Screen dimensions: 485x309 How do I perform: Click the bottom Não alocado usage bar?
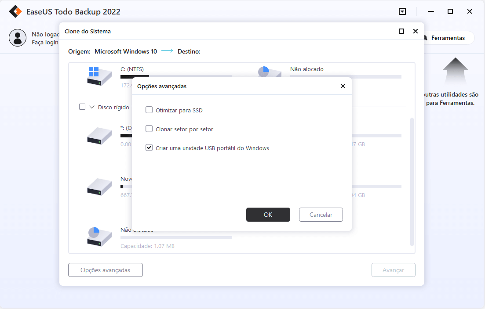pyautogui.click(x=176, y=237)
